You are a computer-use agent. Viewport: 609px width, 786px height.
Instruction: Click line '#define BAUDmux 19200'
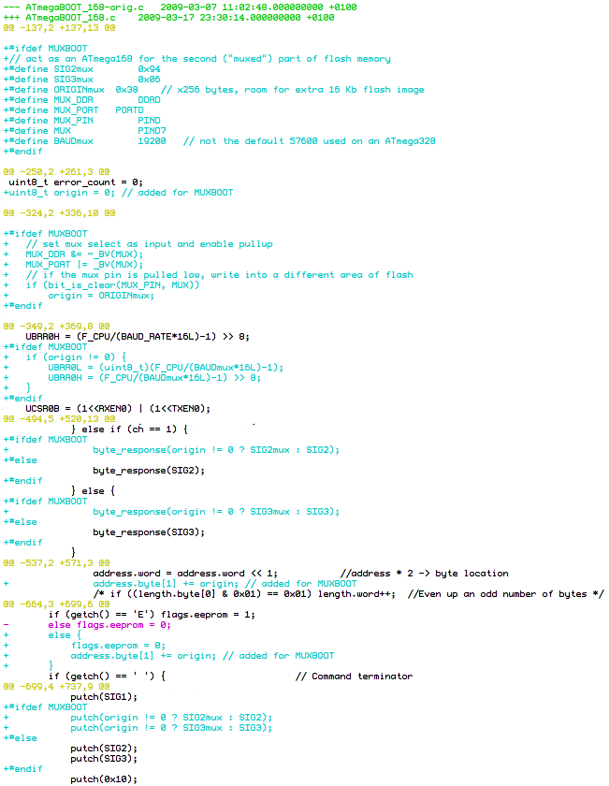point(85,141)
